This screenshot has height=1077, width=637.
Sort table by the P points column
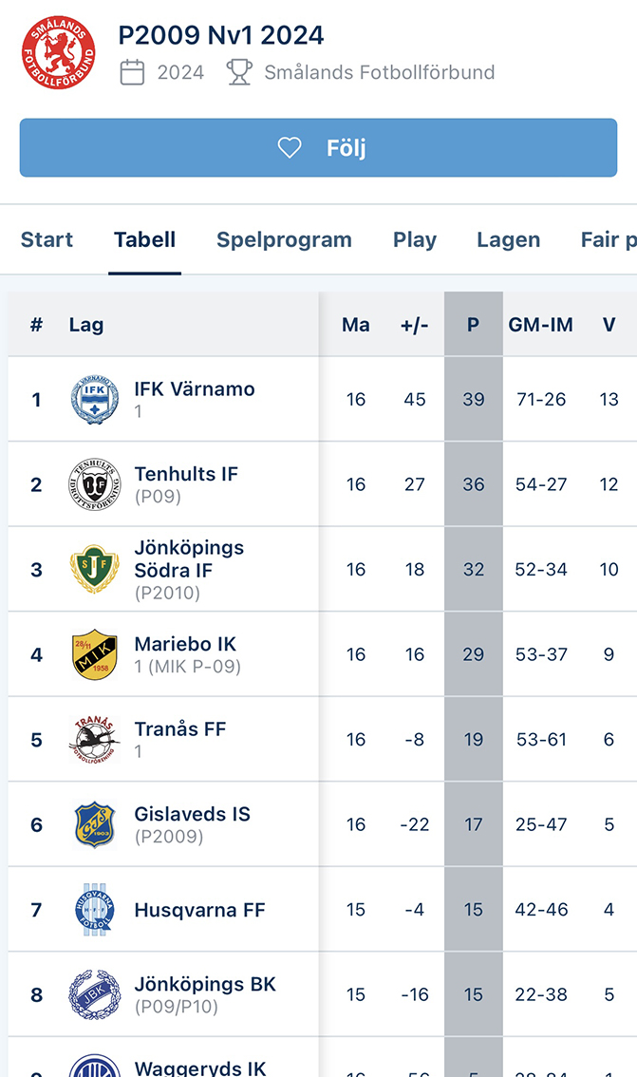(473, 325)
